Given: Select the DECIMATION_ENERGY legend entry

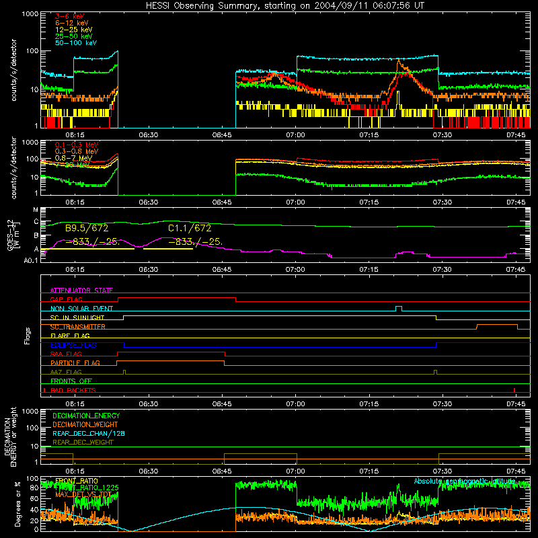Looking at the screenshot, I should click(86, 416).
